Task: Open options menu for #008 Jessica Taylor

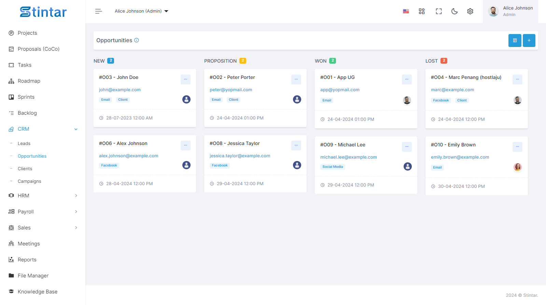Action: pyautogui.click(x=296, y=145)
